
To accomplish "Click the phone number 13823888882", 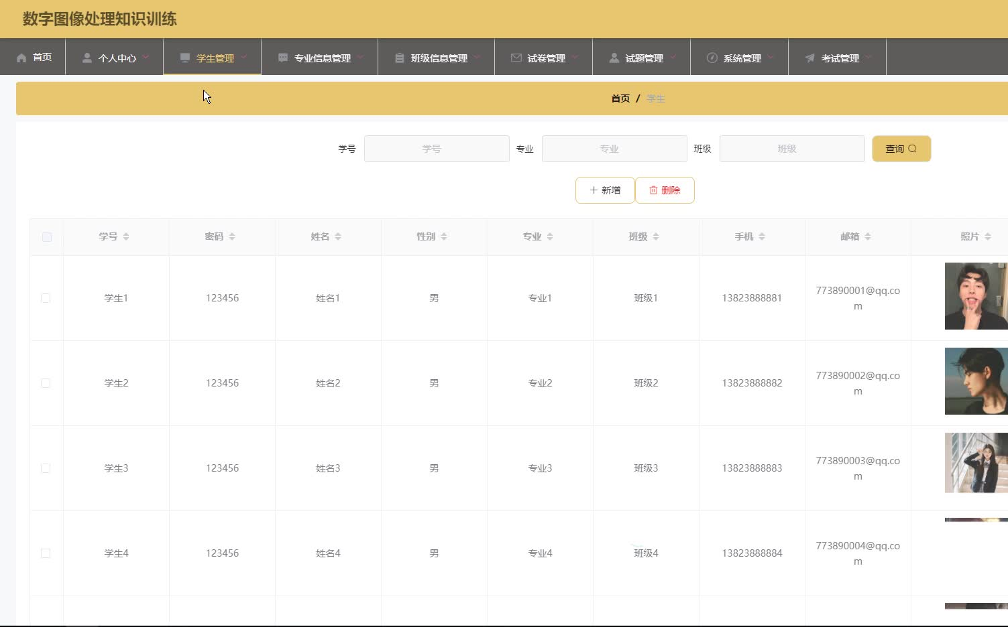I will click(752, 383).
